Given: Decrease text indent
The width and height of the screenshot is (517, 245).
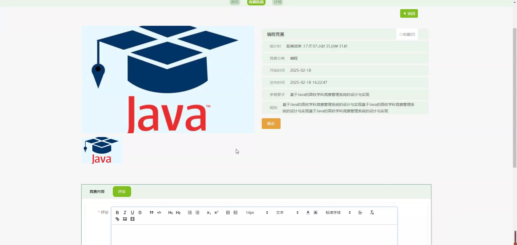Looking at the screenshot, I should coord(228,212).
